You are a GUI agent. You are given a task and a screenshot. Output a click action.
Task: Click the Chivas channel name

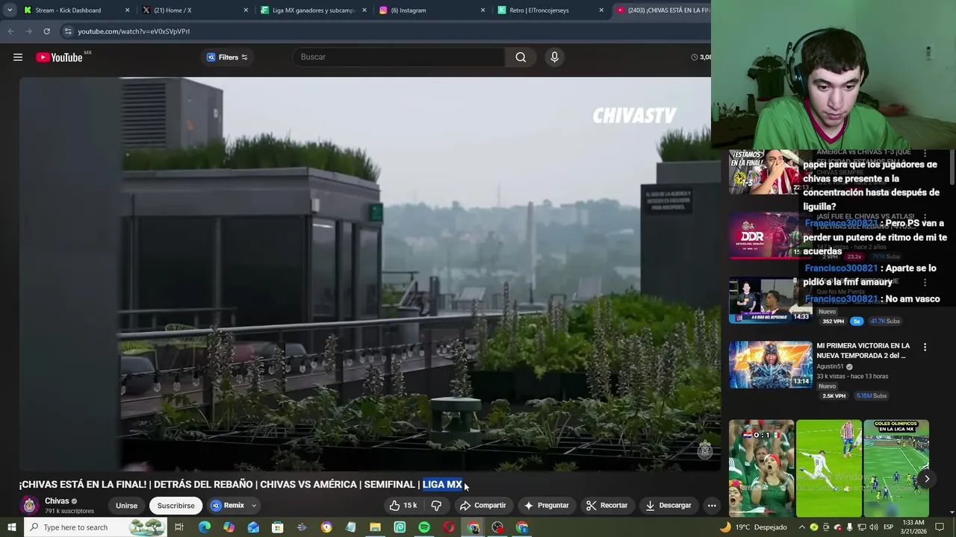click(x=57, y=501)
